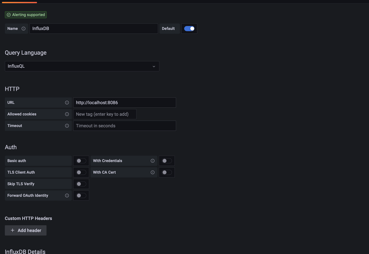
Task: Enable the With CA Cert toggle
Action: pyautogui.click(x=167, y=172)
